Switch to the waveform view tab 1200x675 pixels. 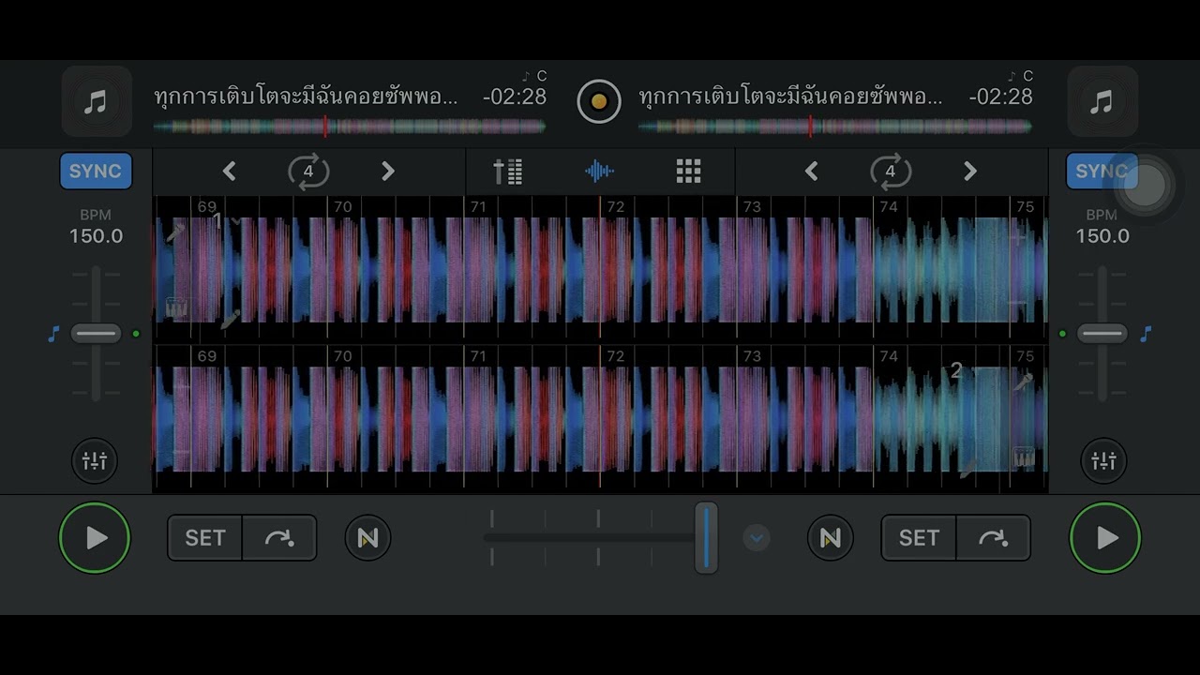click(x=599, y=172)
